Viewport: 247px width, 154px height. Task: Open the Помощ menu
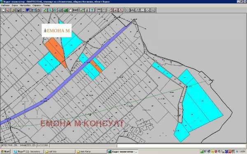point(46,5)
